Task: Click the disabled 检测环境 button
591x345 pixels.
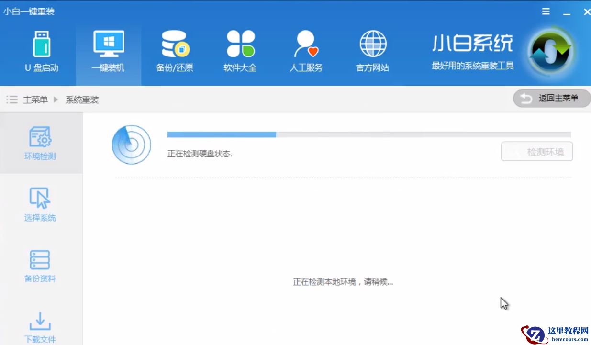Action: coord(537,151)
